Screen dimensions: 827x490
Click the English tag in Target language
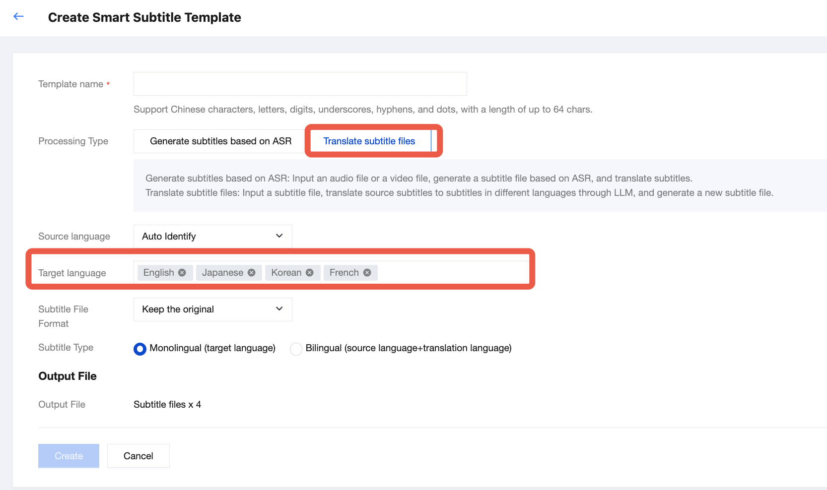(x=158, y=273)
